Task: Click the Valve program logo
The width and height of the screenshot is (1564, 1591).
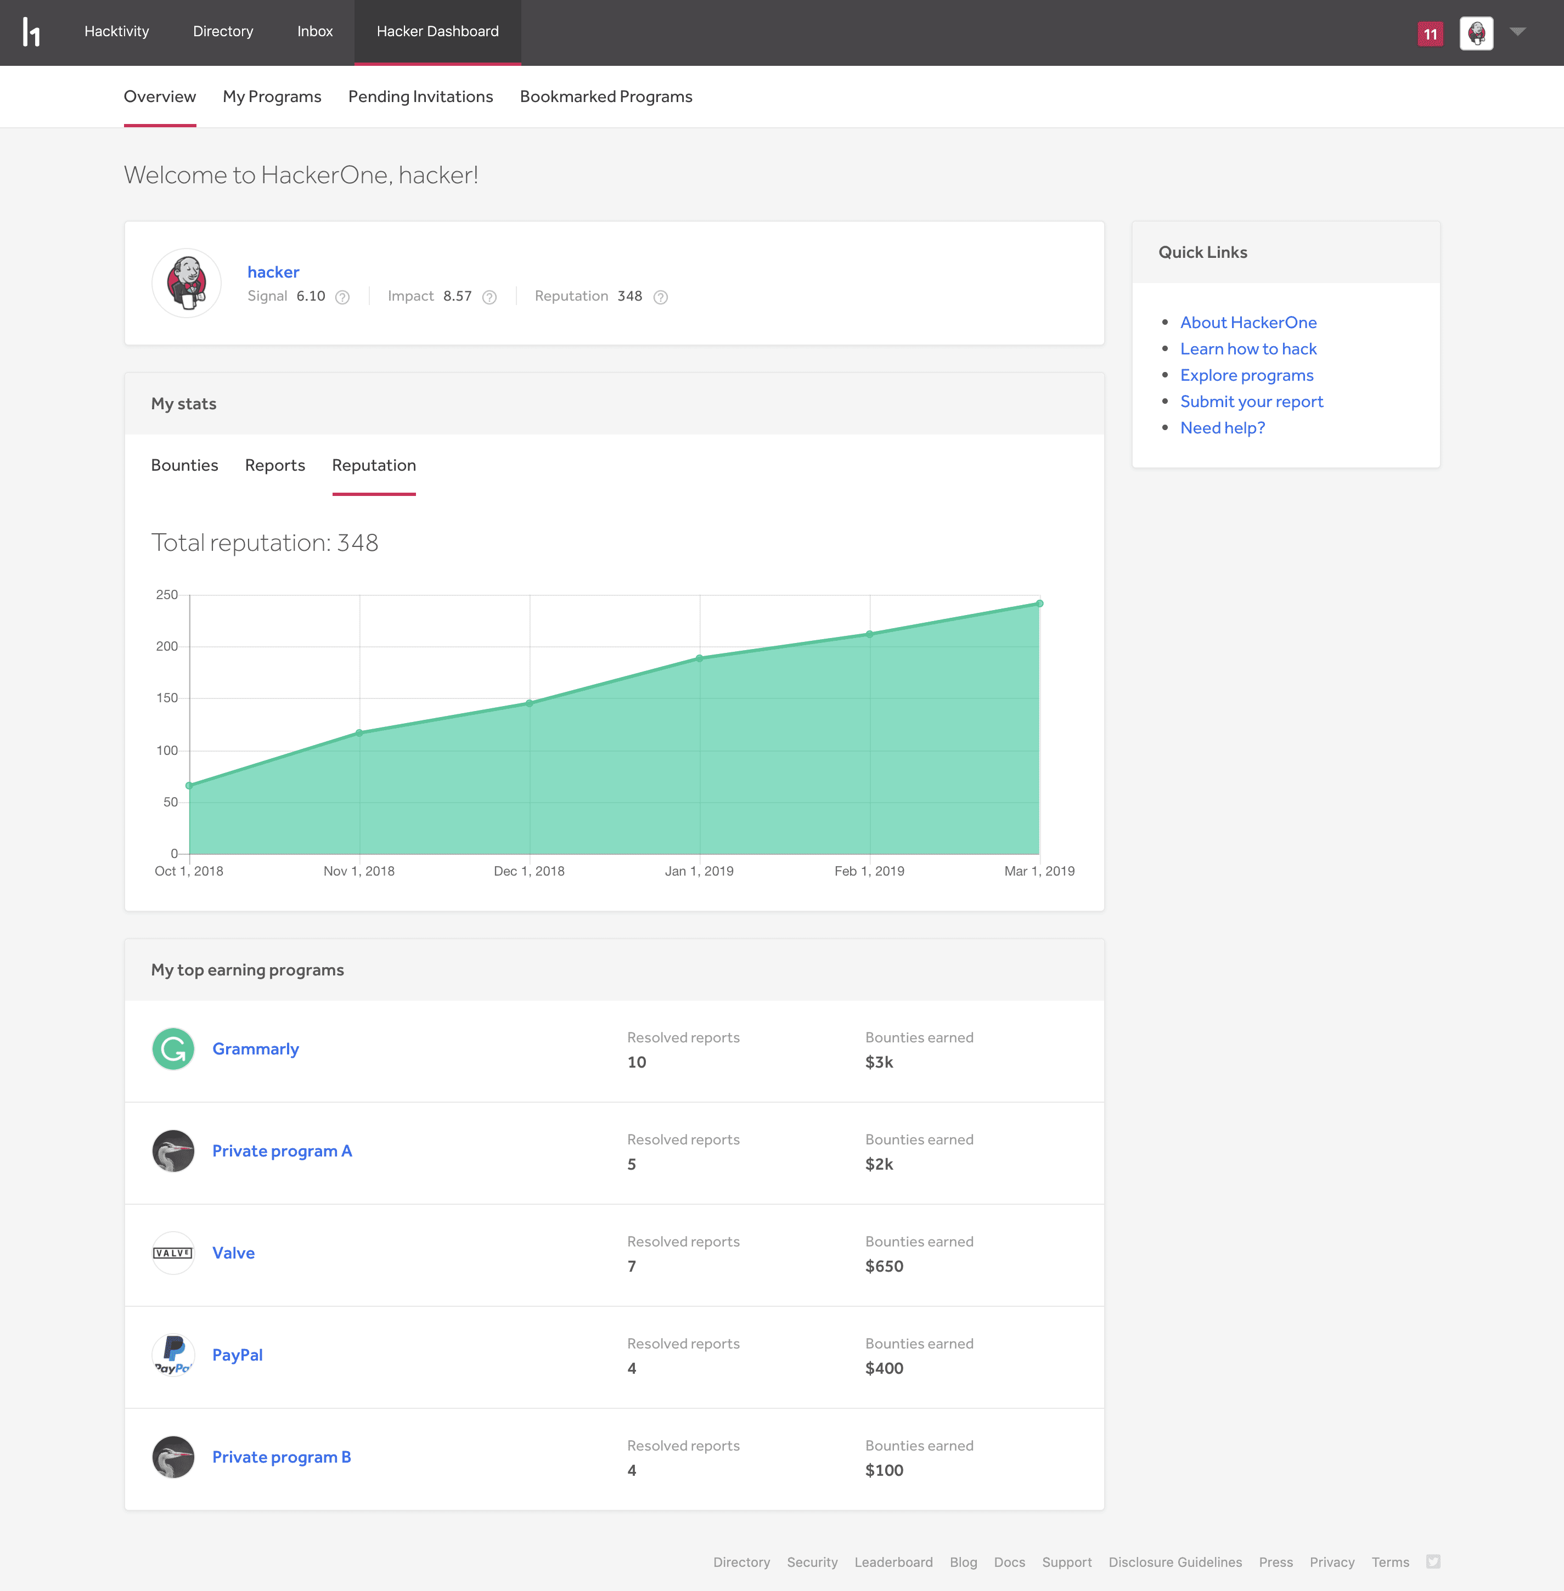Action: click(x=173, y=1253)
